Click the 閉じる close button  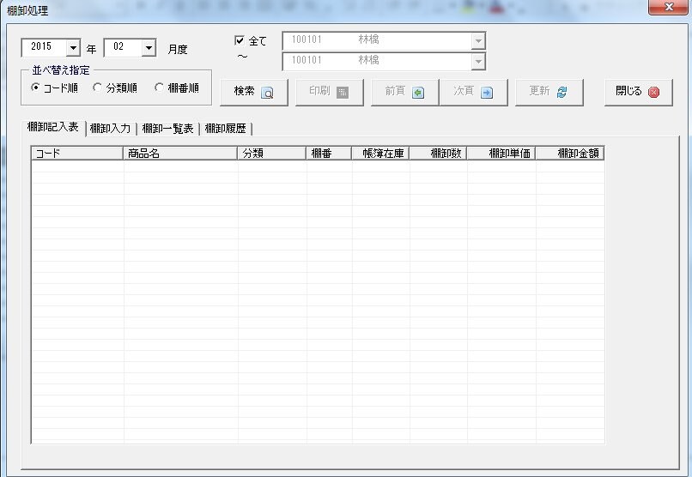pos(639,92)
